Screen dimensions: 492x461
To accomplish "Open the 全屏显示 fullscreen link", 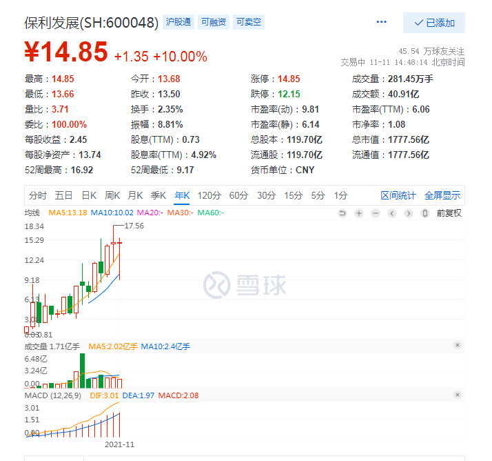I will pos(442,195).
